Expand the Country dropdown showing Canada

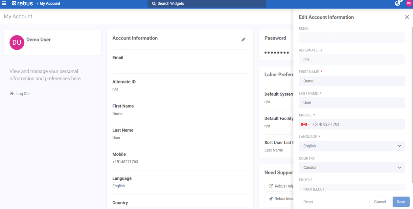pos(352,168)
